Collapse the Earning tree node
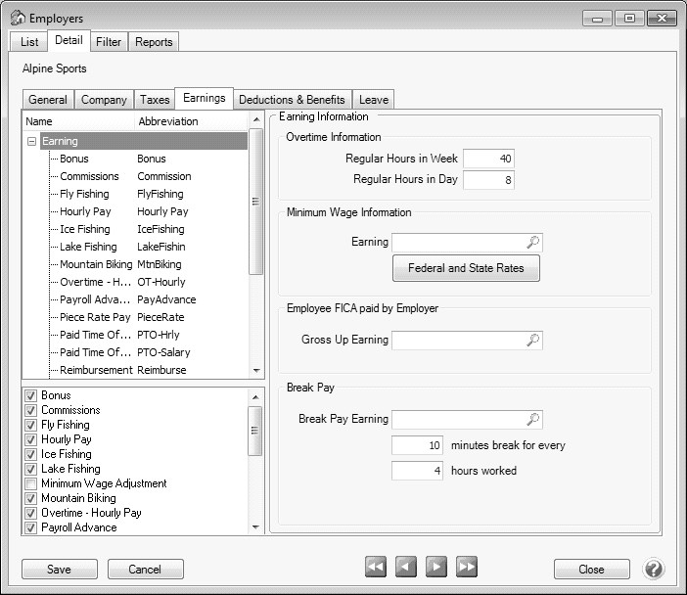This screenshot has width=687, height=595. (32, 142)
